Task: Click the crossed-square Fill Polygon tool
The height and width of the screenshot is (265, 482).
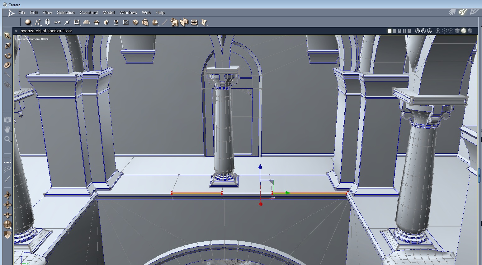Action: pyautogui.click(x=126, y=22)
